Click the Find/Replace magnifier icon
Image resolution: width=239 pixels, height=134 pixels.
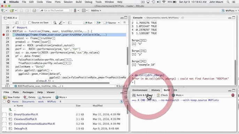click(55, 23)
